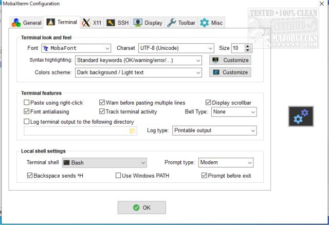Click the Misc gear icon
329x225 pixels.
[x=205, y=23]
